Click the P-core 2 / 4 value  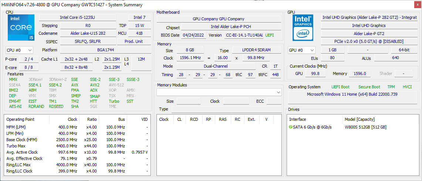29,59
